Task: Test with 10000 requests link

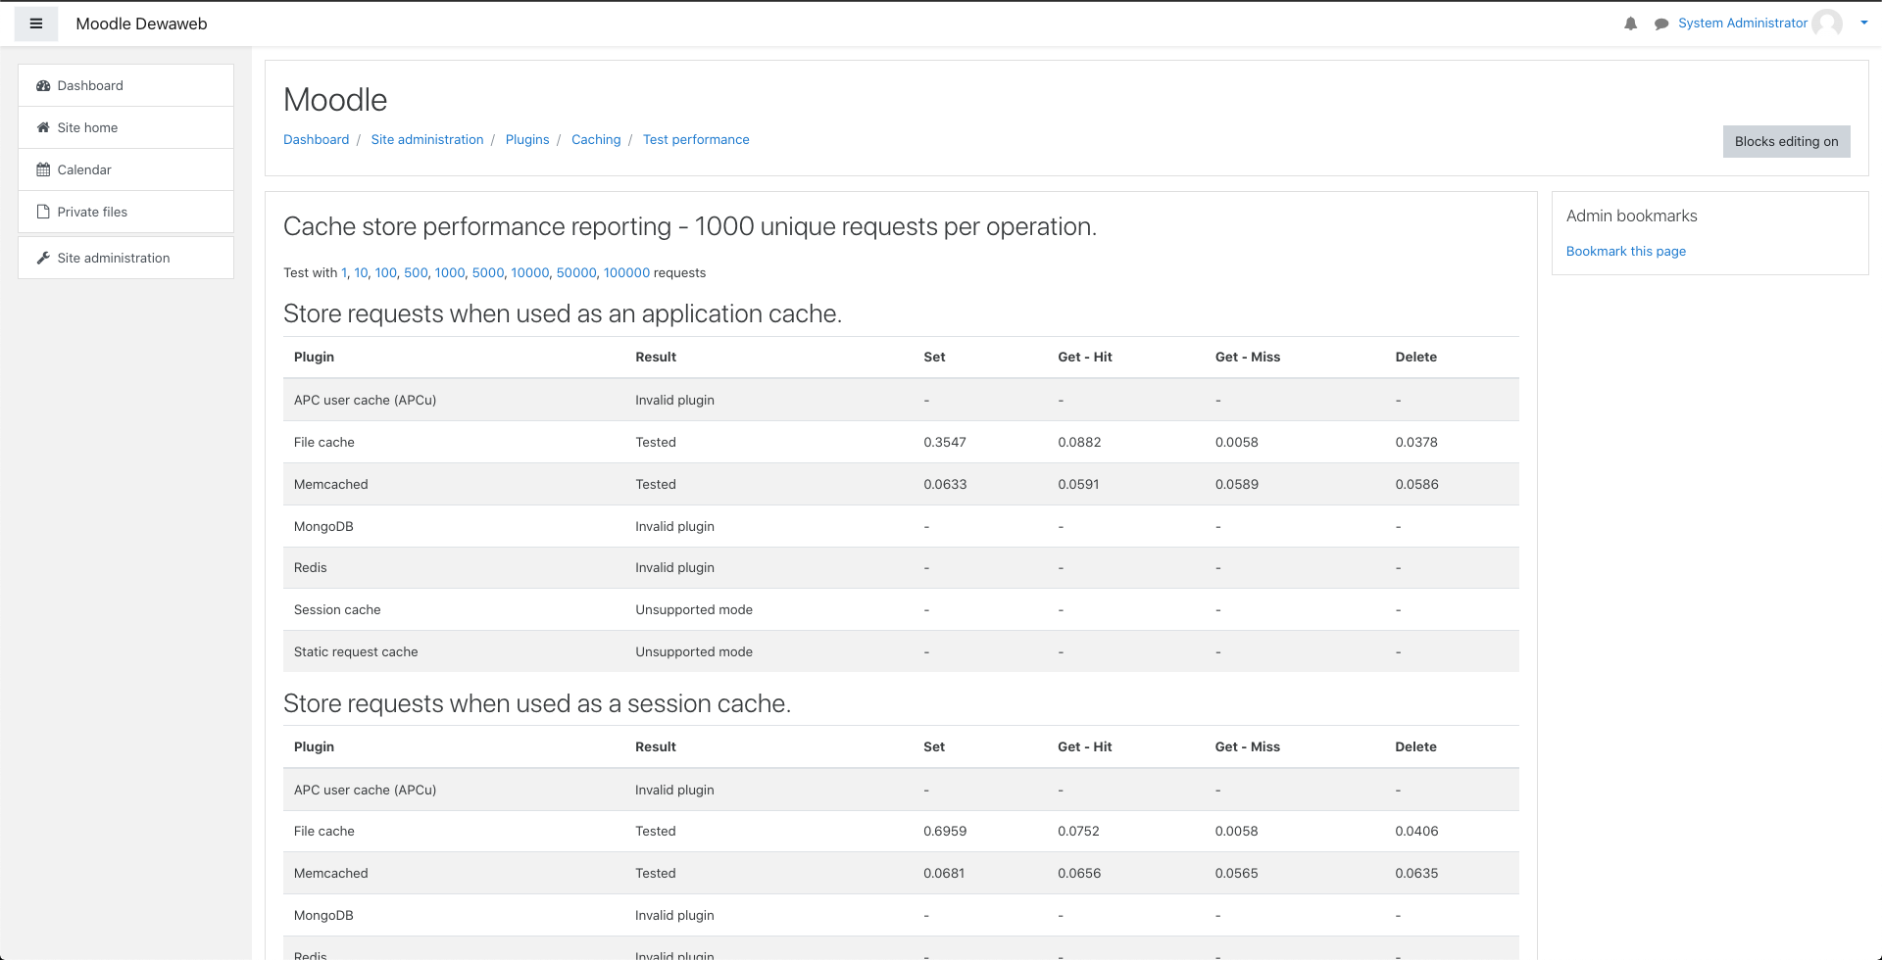Action: [x=530, y=272]
